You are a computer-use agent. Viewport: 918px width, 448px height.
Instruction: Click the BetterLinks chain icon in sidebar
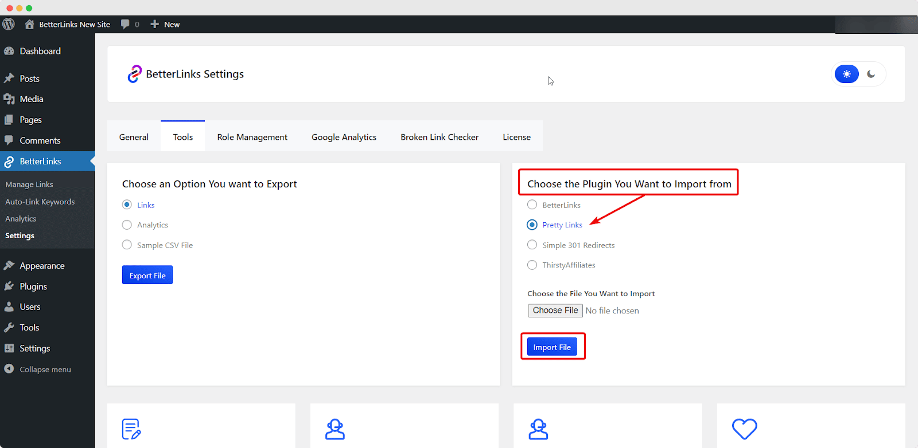coord(9,162)
